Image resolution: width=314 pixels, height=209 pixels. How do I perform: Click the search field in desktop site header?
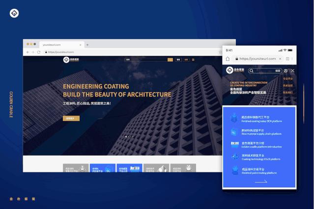[x=146, y=60]
